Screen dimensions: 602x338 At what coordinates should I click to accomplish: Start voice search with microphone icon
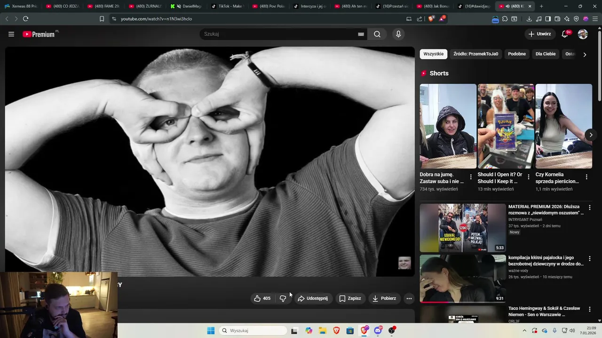tap(398, 34)
